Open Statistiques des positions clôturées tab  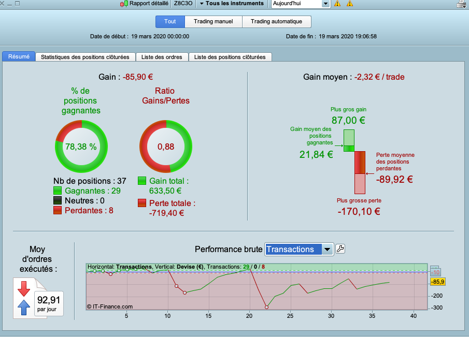point(85,57)
